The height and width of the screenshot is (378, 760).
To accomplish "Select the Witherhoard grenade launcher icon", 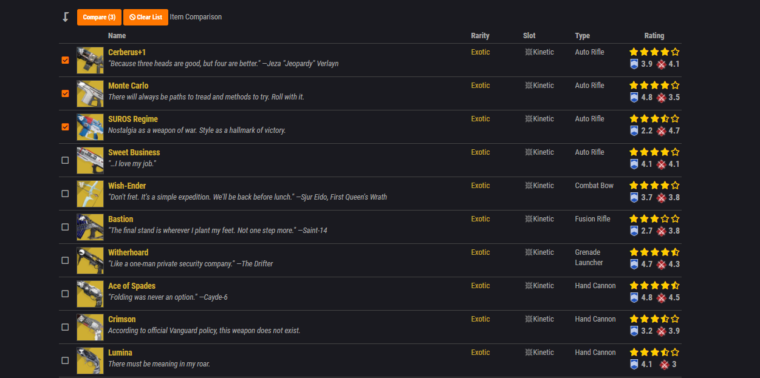I will (90, 260).
